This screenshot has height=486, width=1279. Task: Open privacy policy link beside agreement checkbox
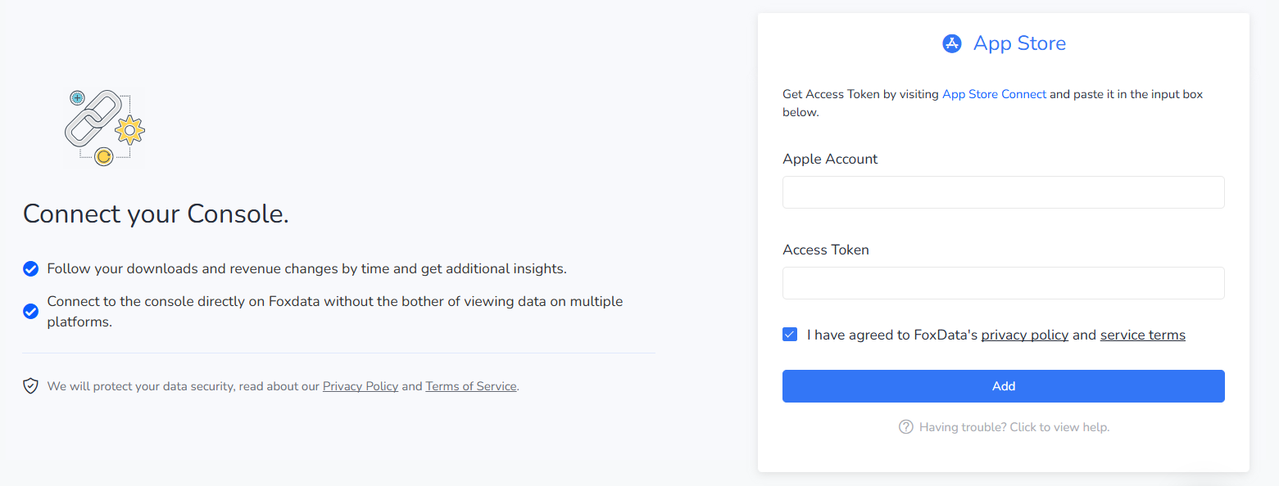[x=1024, y=335]
